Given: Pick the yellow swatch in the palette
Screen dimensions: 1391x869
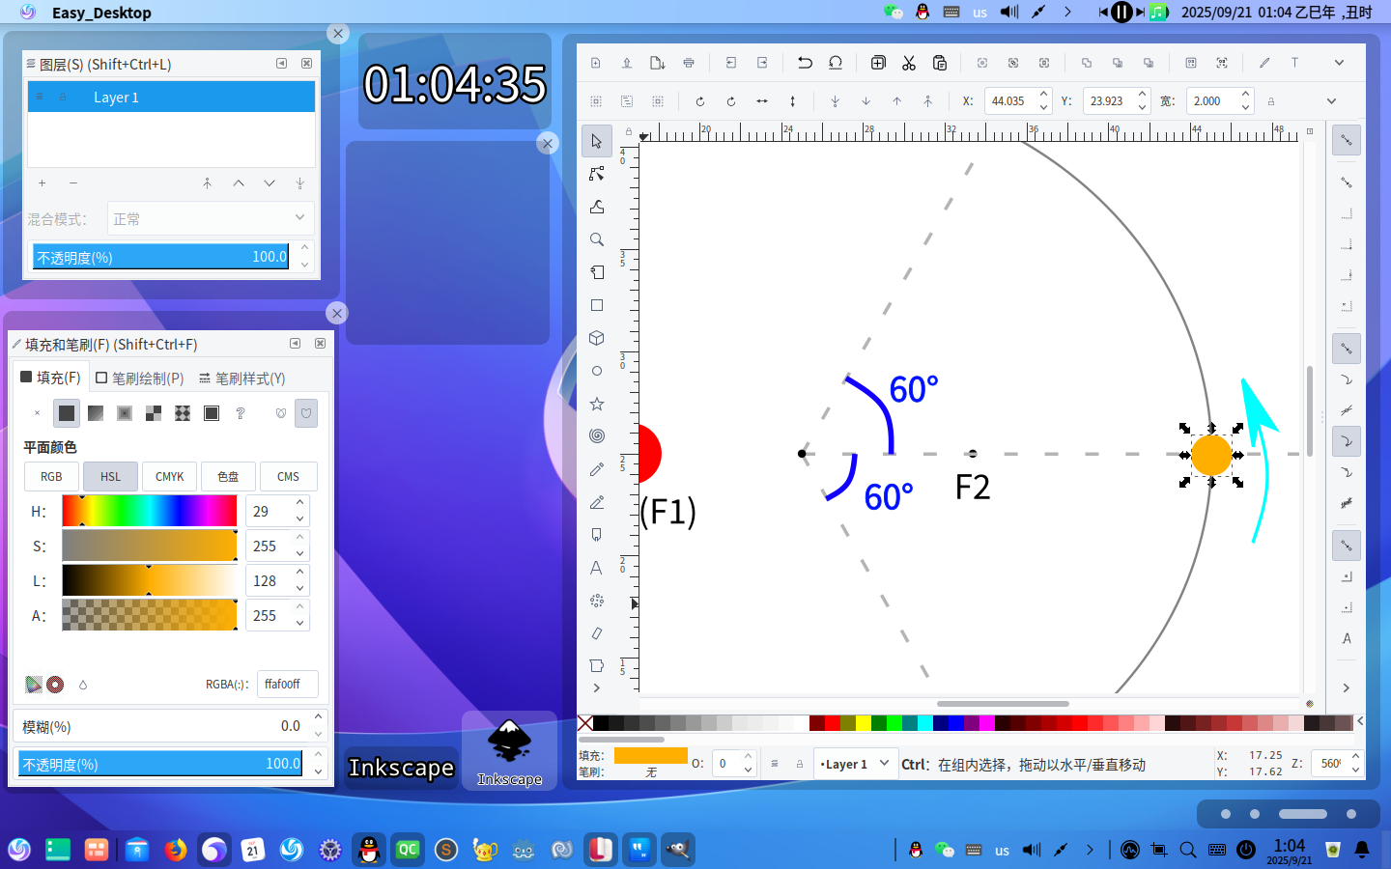Looking at the screenshot, I should pos(863,723).
